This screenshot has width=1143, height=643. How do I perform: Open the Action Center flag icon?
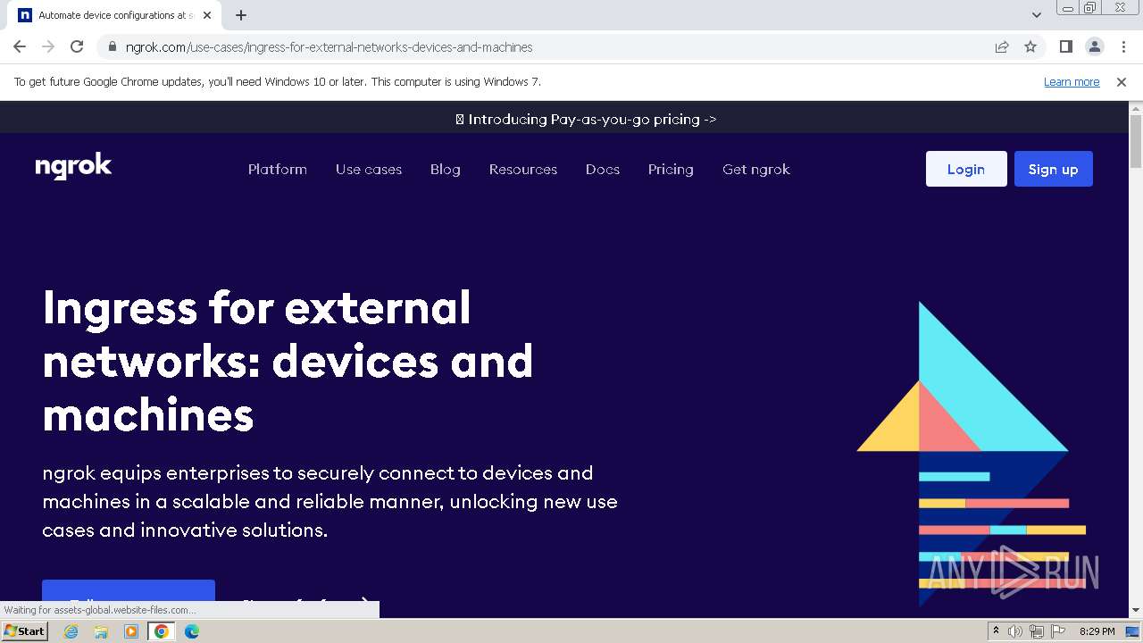1058,631
